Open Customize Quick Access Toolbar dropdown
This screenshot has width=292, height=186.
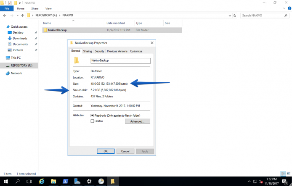click(20, 3)
